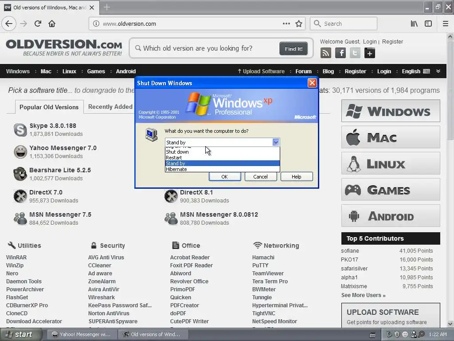Open the Forum nav link
454x341 pixels.
[303, 71]
